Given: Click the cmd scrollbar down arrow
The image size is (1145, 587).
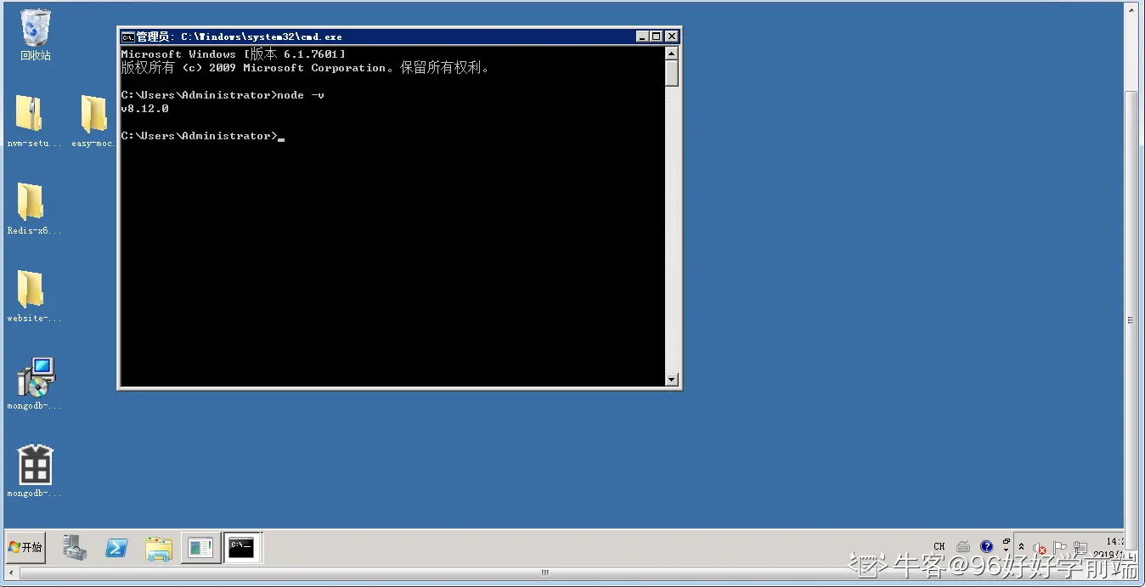Looking at the screenshot, I should coord(672,380).
